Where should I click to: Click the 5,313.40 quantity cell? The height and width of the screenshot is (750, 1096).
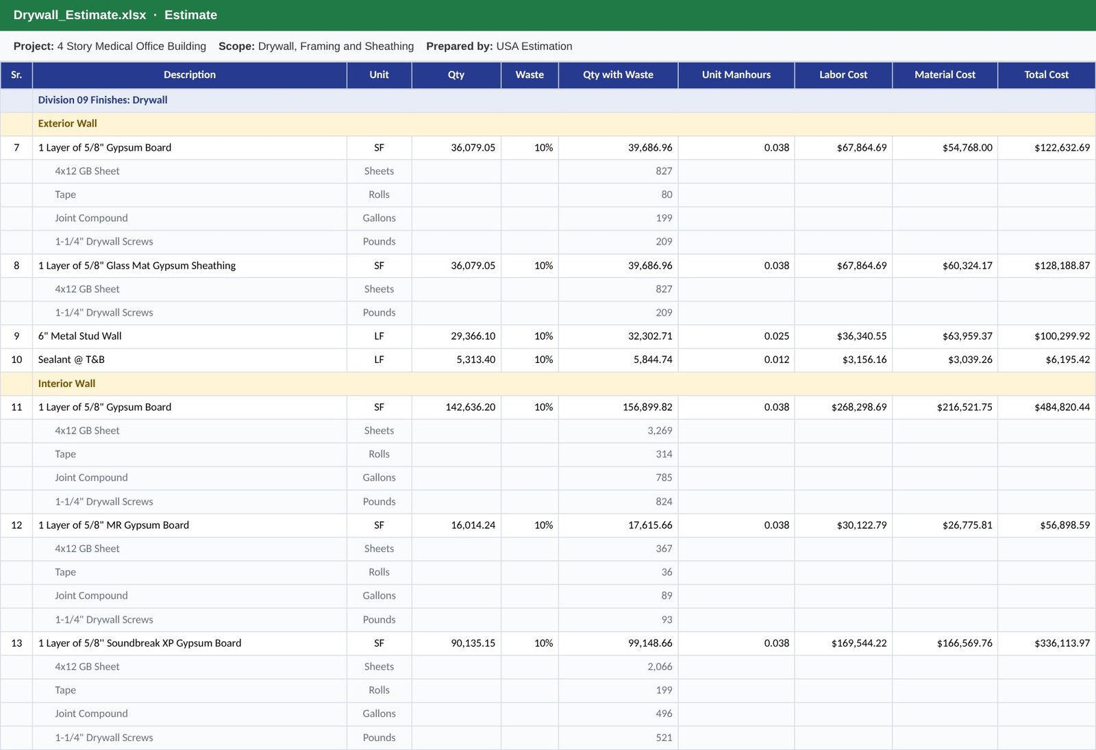456,360
